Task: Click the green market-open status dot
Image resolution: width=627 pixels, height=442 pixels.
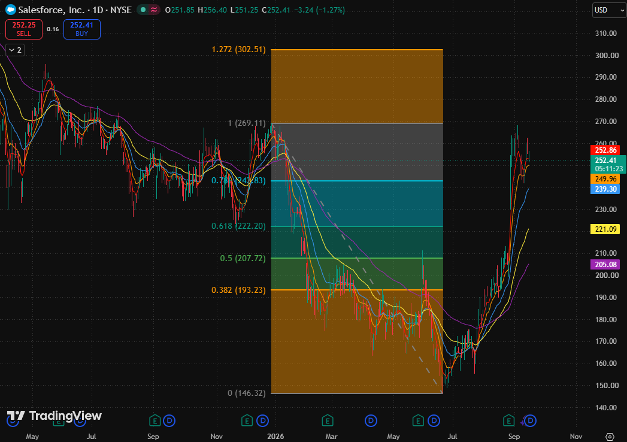Action: [x=143, y=10]
